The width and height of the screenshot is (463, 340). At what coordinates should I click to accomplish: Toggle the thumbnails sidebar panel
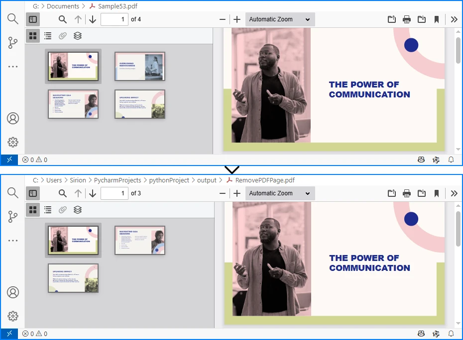click(x=32, y=19)
